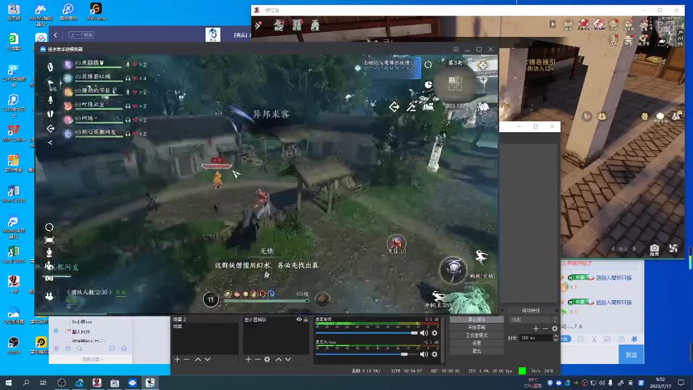Viewport: 693px width, 390px height.
Task: Move selected scene up
Action: [198, 359]
